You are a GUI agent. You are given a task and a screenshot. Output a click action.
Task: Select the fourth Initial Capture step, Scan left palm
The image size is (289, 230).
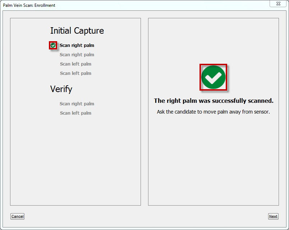75,73
